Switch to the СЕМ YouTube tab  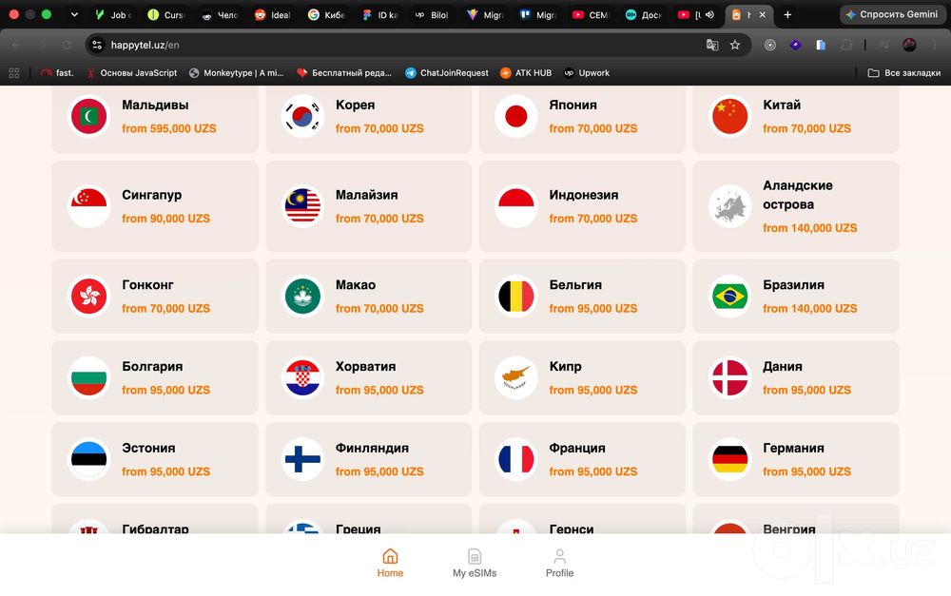(591, 14)
